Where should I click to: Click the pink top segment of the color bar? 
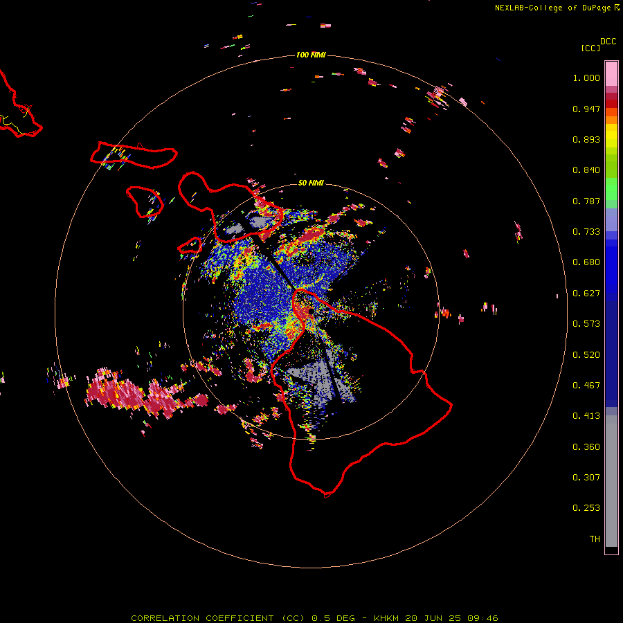[x=611, y=74]
